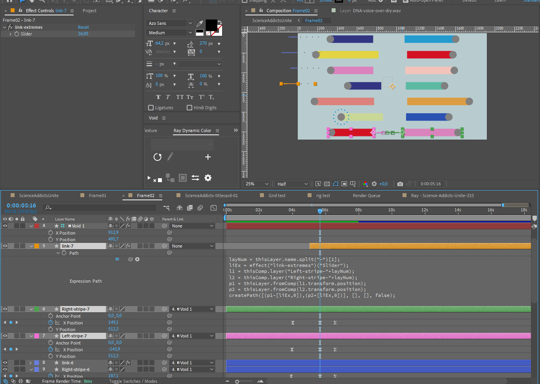Open the 25% magnification dropdown
The width and height of the screenshot is (540, 384).
256,184
